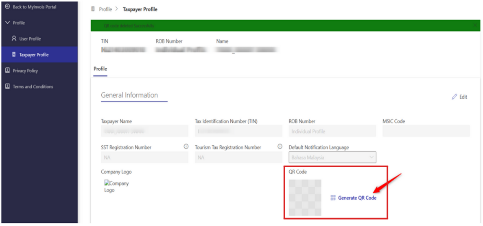Click the QR code placeholder image
This screenshot has height=226, width=483.
tap(305, 198)
